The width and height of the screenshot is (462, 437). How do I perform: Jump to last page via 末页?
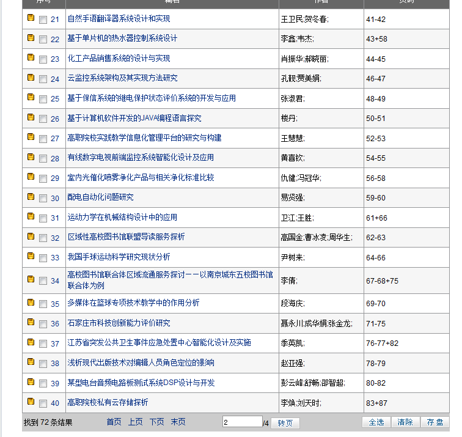(x=178, y=422)
